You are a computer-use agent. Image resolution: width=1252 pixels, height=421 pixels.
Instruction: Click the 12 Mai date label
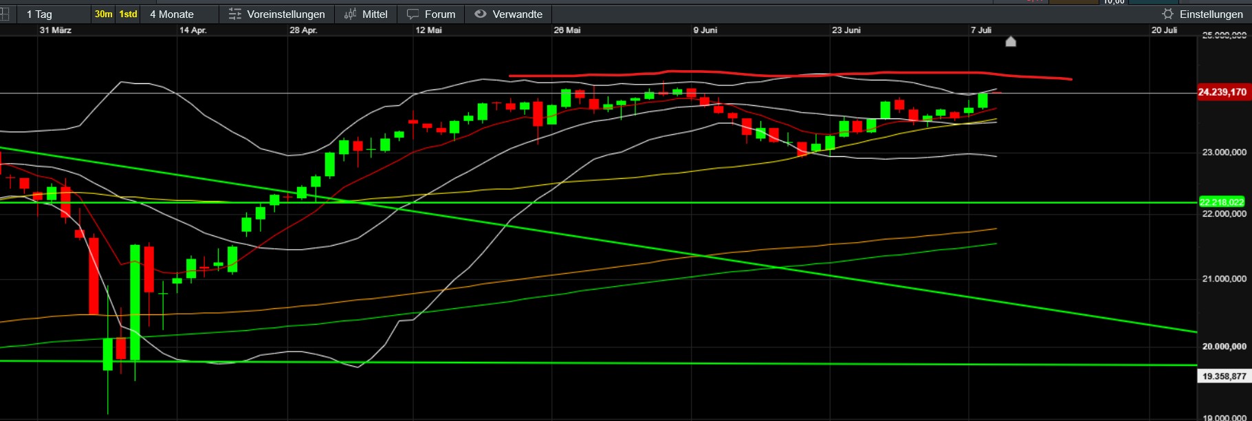[429, 30]
